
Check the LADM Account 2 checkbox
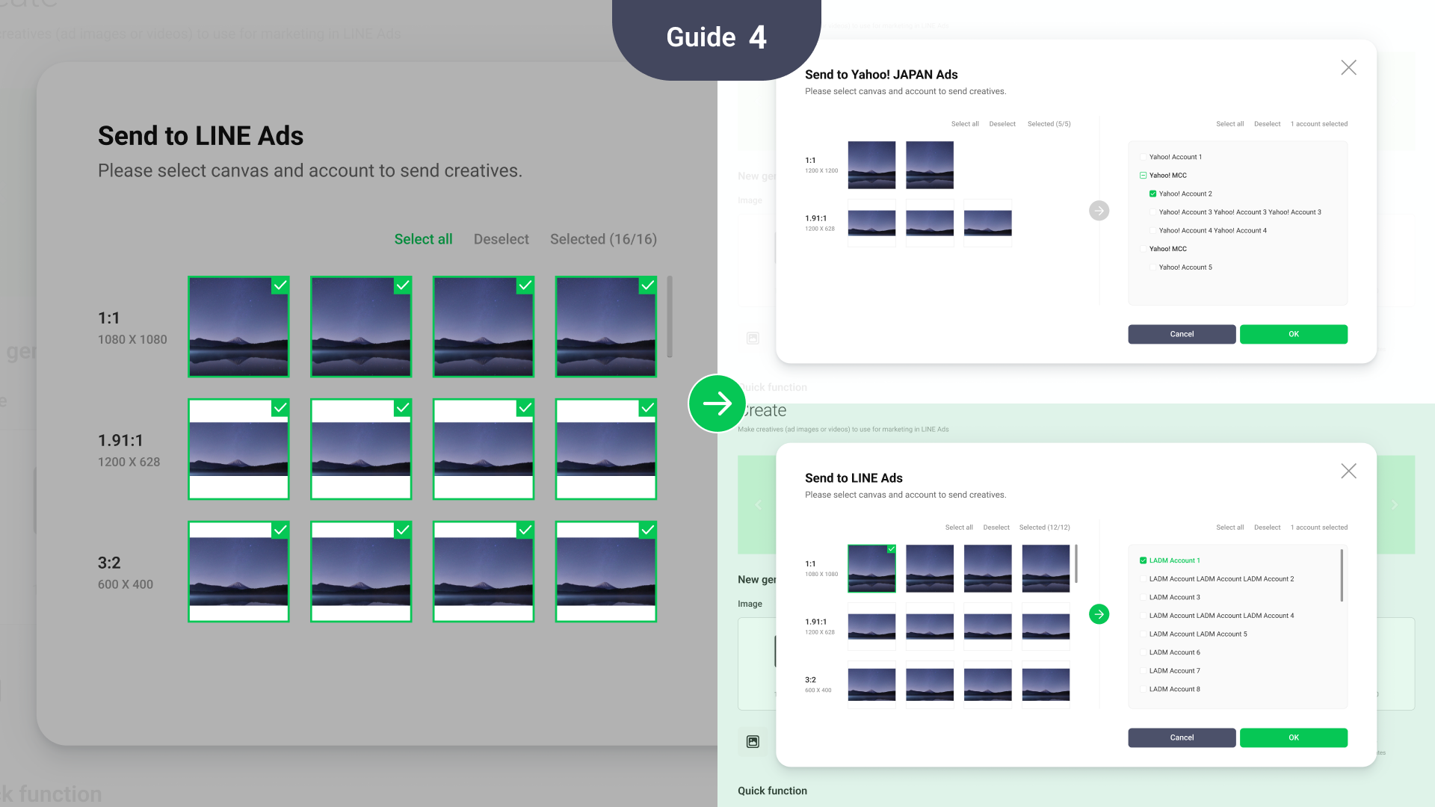click(x=1143, y=579)
